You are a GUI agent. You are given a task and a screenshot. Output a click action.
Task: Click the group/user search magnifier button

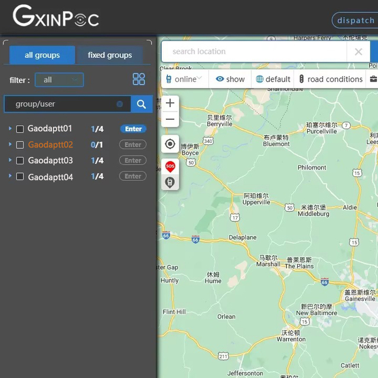click(142, 104)
